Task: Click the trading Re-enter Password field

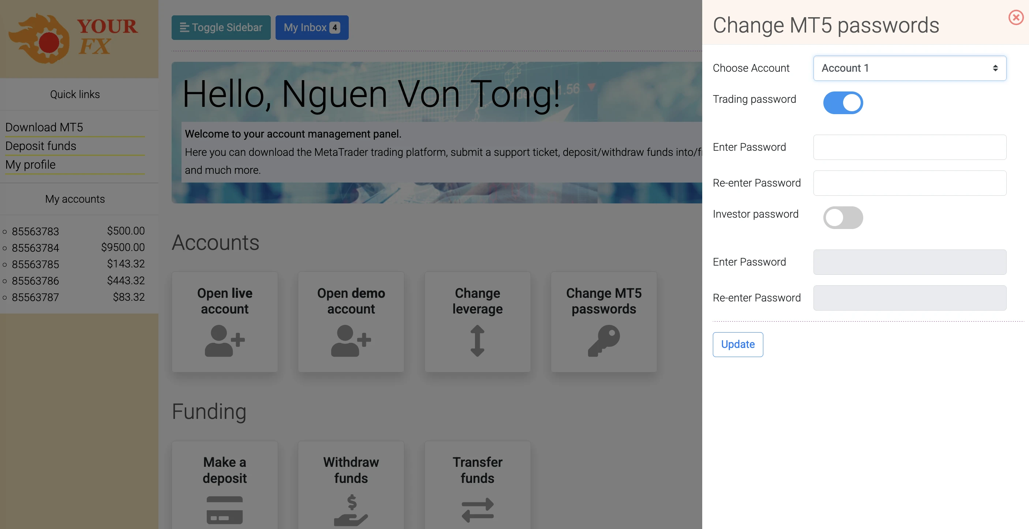Action: (x=910, y=183)
